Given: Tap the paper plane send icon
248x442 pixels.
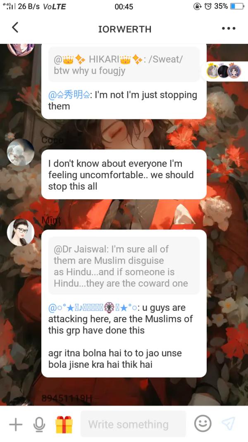Looking at the screenshot, I should click(228, 424).
